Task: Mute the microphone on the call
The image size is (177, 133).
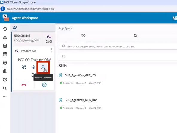Action: click(x=34, y=67)
